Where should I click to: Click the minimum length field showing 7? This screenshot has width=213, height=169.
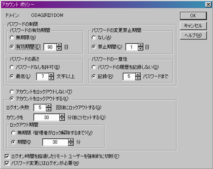[43, 76]
